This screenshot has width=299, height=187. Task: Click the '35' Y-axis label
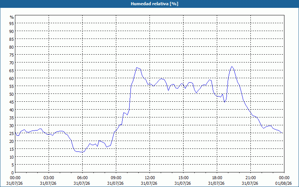point(12,117)
